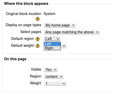The image size is (114, 93).
Task: Choose Left in the open region list
Action: click(52, 44)
